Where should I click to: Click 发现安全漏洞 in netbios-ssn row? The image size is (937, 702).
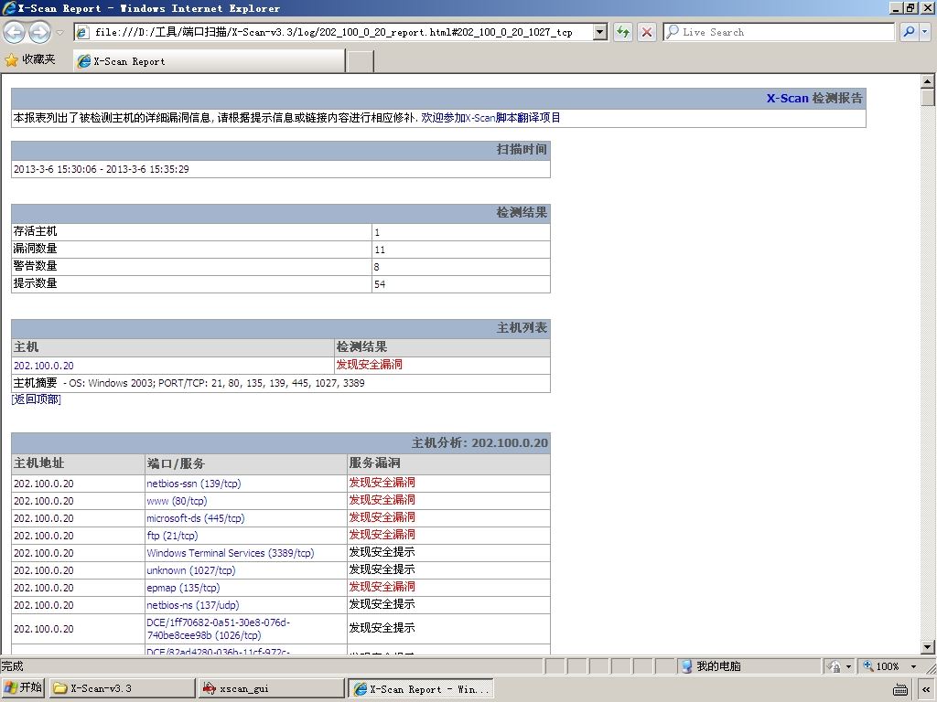[382, 483]
